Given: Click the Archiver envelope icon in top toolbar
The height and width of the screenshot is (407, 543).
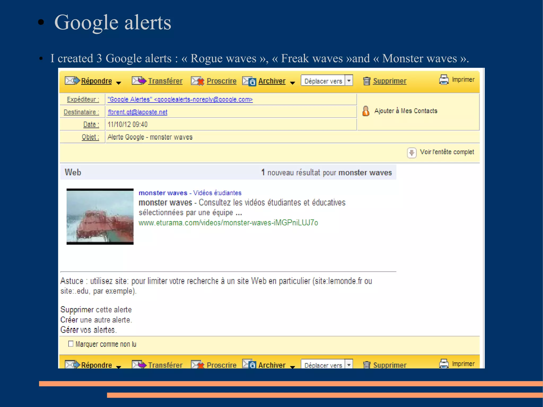Looking at the screenshot, I should [249, 81].
